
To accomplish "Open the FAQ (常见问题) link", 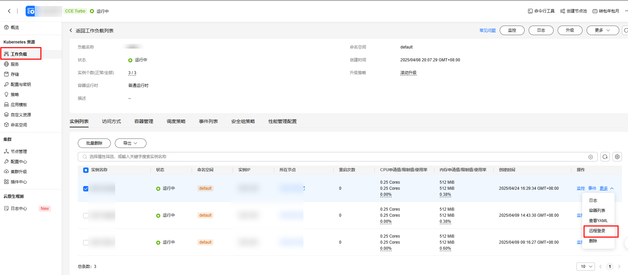I will tap(487, 31).
